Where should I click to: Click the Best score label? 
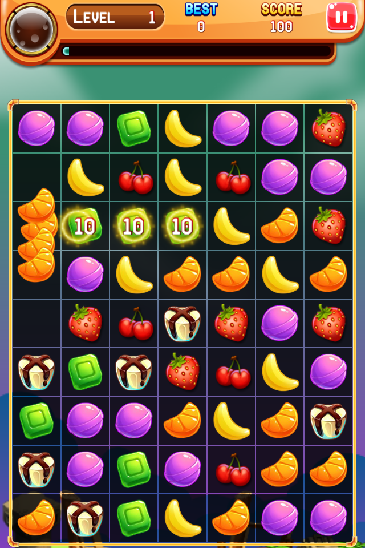(x=201, y=9)
